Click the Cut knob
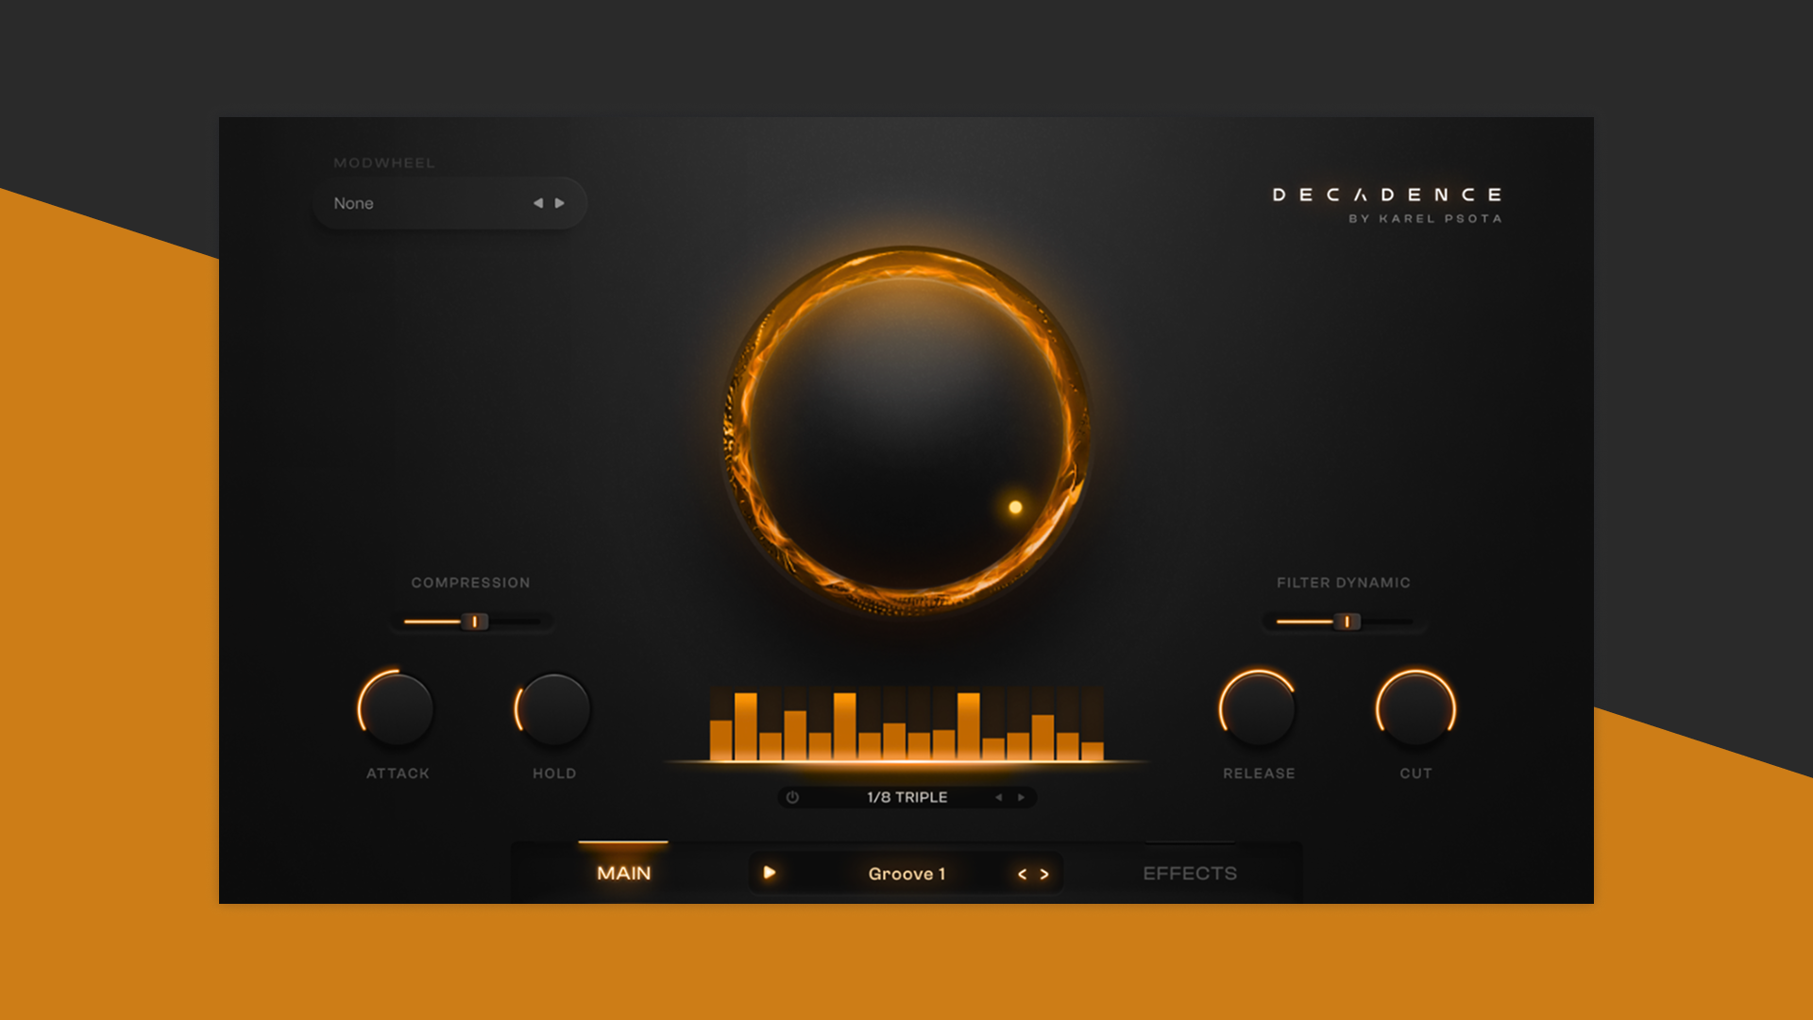The image size is (1813, 1020). coord(1415,709)
